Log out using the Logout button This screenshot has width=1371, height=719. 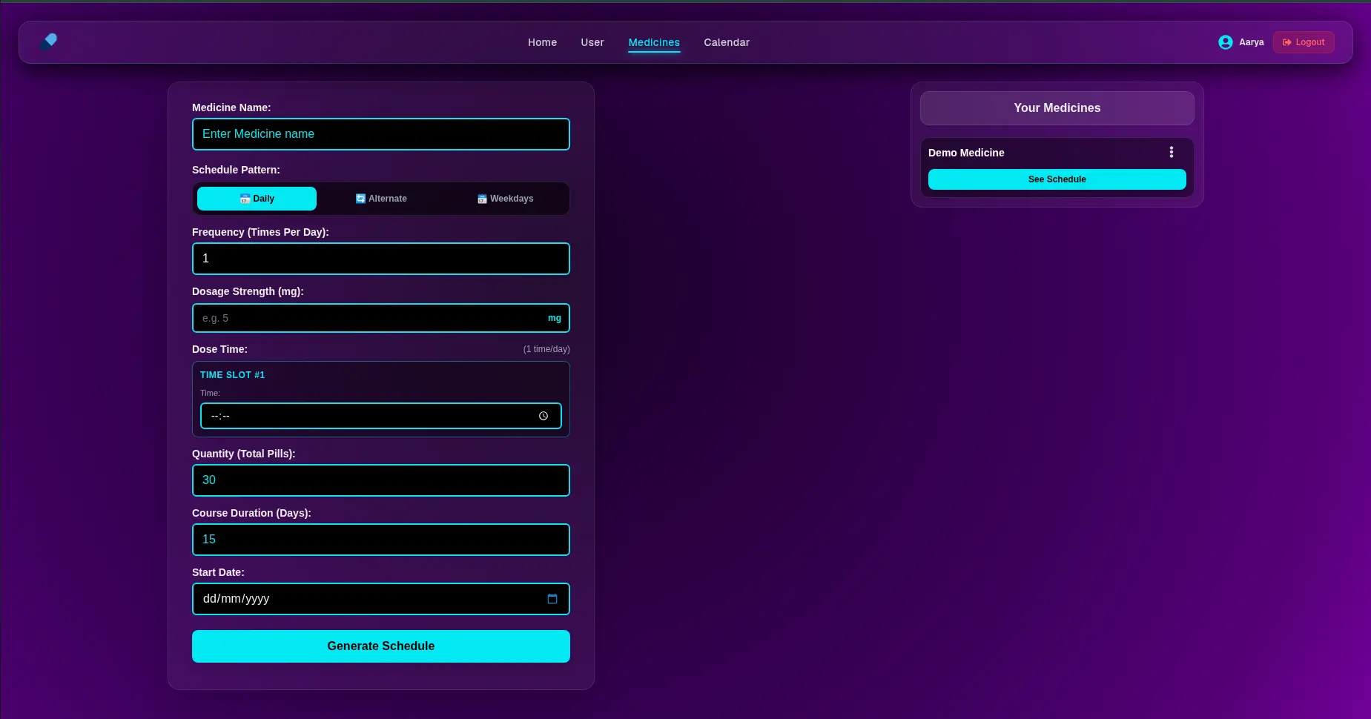tap(1304, 42)
